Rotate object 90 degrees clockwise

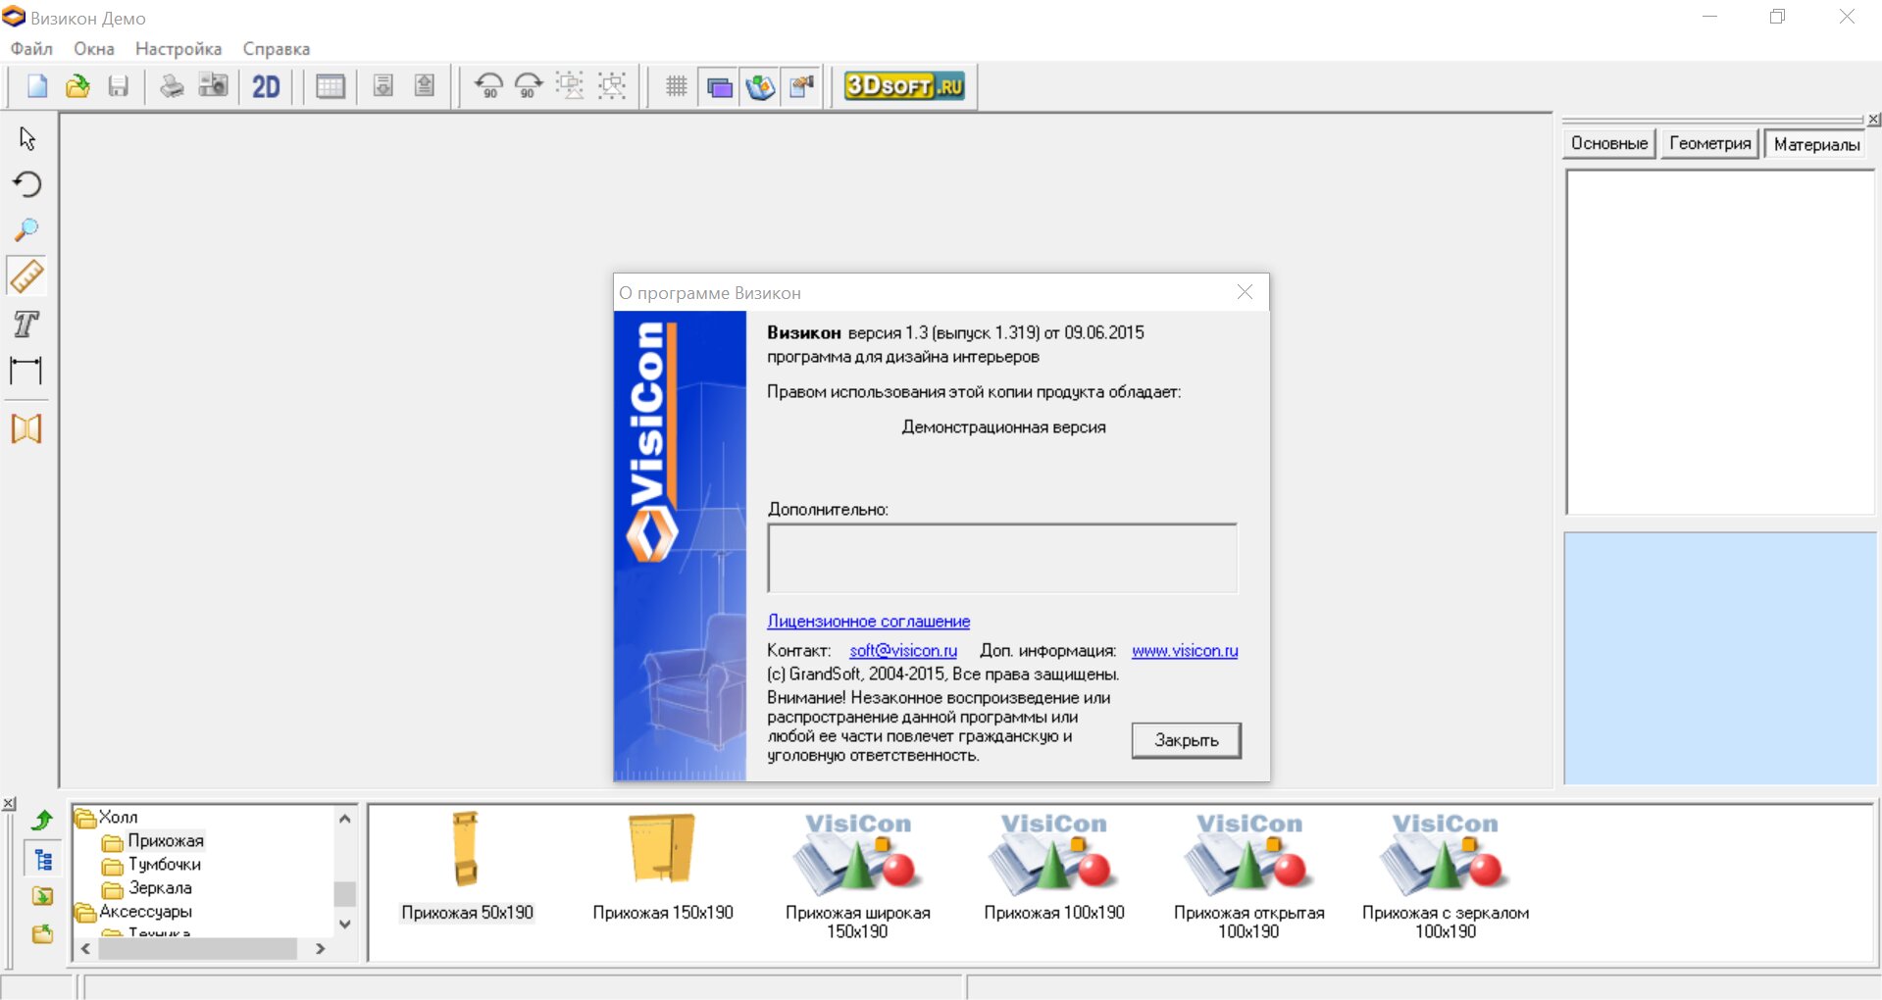coord(529,87)
